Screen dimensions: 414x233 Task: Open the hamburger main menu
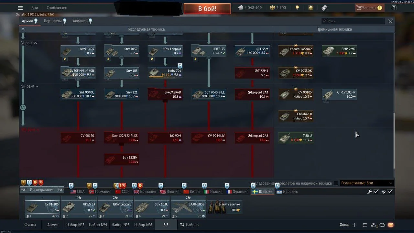[x=20, y=8]
